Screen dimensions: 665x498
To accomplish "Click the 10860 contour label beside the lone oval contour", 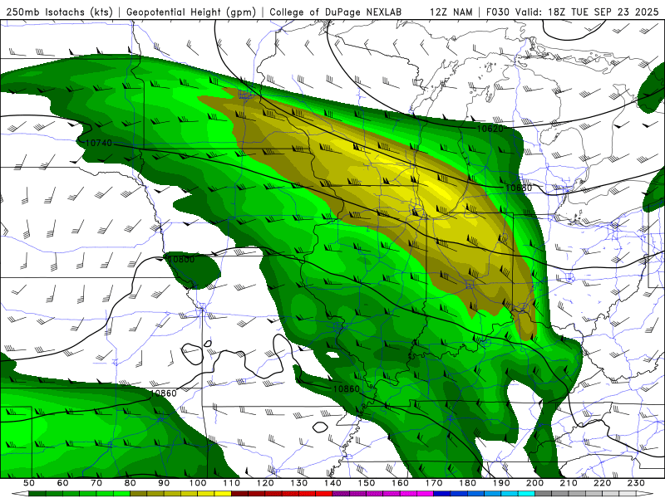I will point(346,388).
